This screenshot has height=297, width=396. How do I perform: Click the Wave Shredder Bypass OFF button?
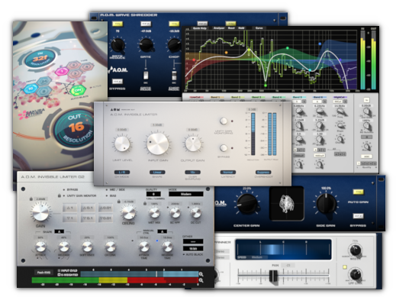pyautogui.click(x=118, y=82)
